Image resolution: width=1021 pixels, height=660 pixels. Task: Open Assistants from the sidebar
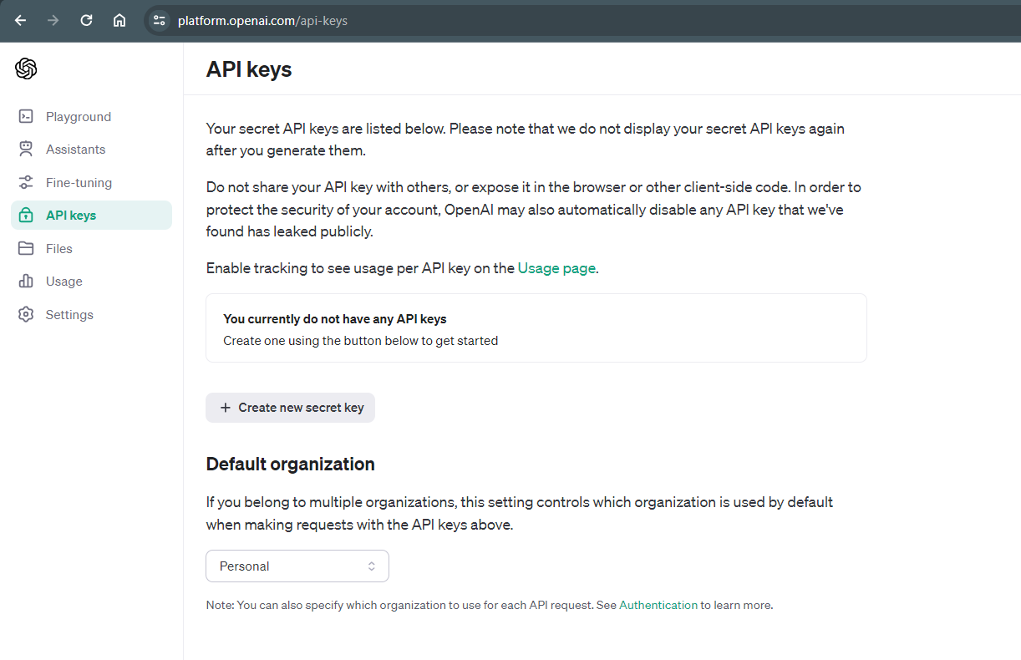pyautogui.click(x=91, y=150)
